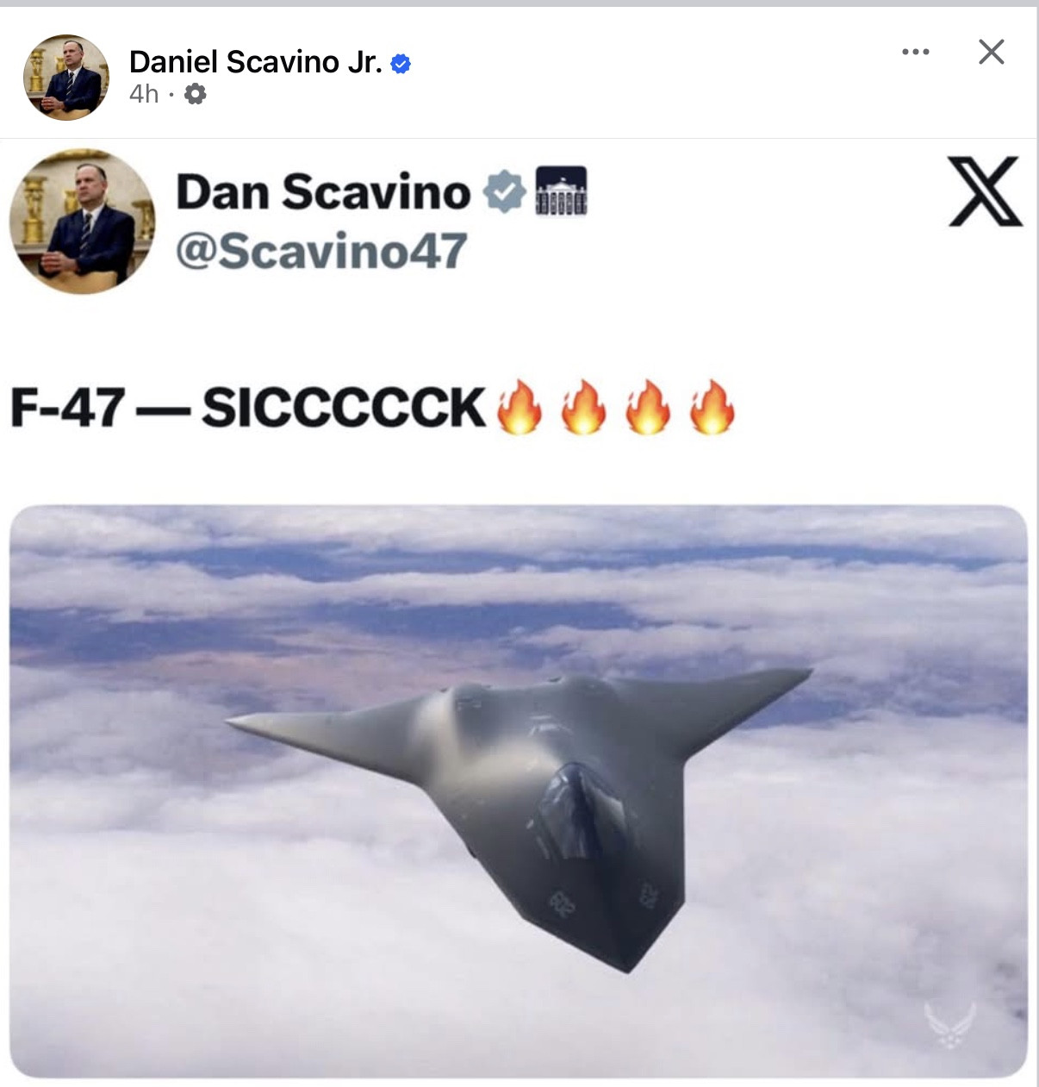Viewport: 1039px width, 1087px height.
Task: Open the three-dot more options menu
Action: pyautogui.click(x=915, y=52)
